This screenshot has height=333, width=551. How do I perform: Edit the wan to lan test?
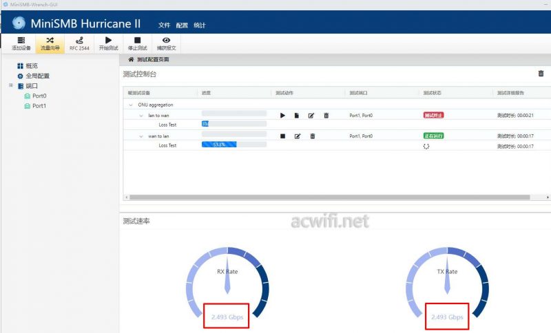(298, 136)
